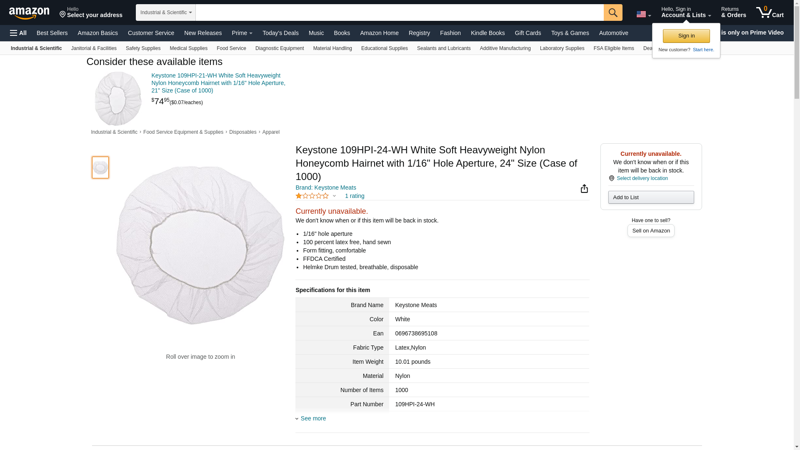The height and width of the screenshot is (450, 800).
Task: Click the US flag language icon
Action: [641, 15]
